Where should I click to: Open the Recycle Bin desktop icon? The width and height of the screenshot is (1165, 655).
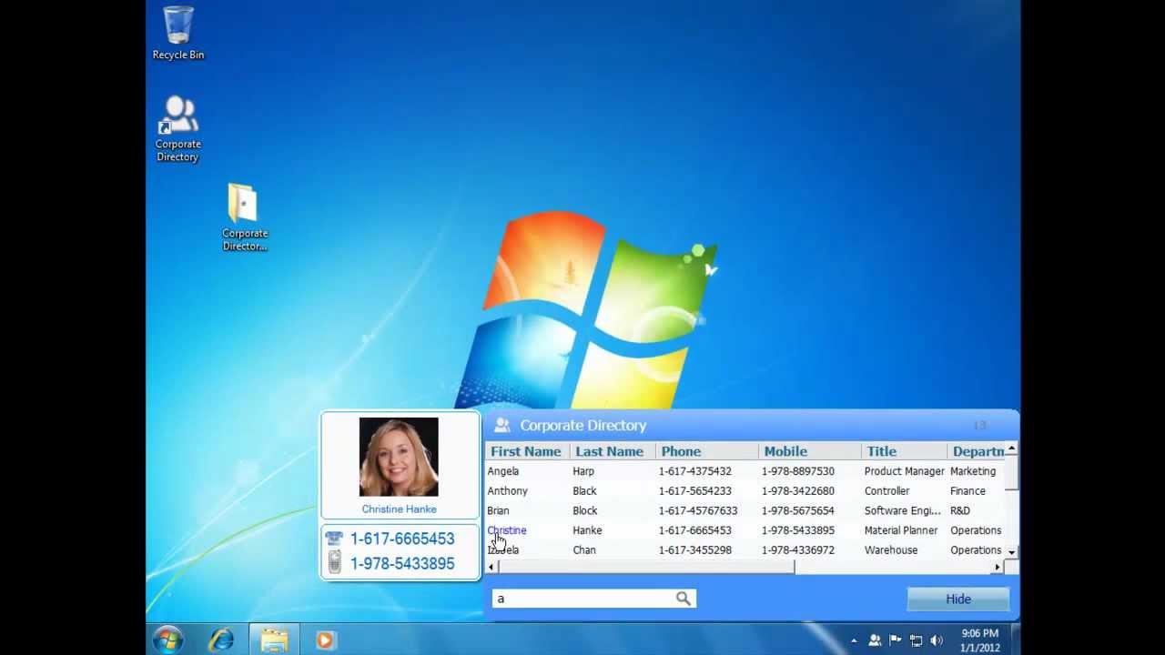(178, 33)
